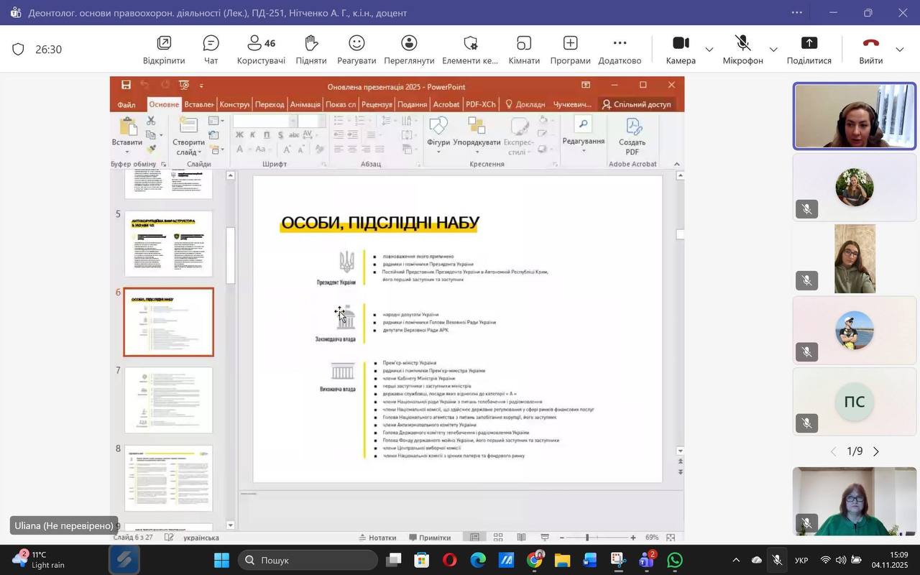Open the Переглянути view menu
920x575 pixels.
pyautogui.click(x=409, y=50)
